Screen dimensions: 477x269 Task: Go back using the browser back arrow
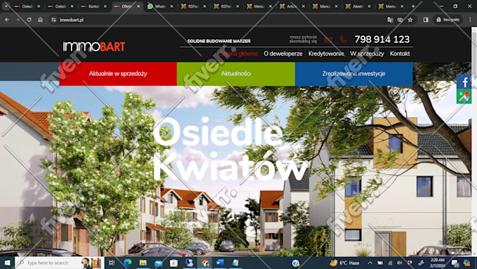point(7,20)
